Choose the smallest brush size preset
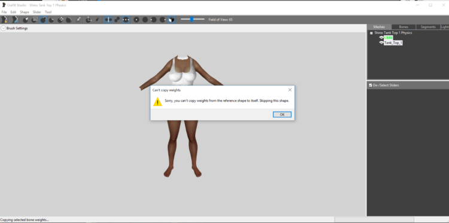Viewport: 449px width, 223px height. click(x=136, y=20)
